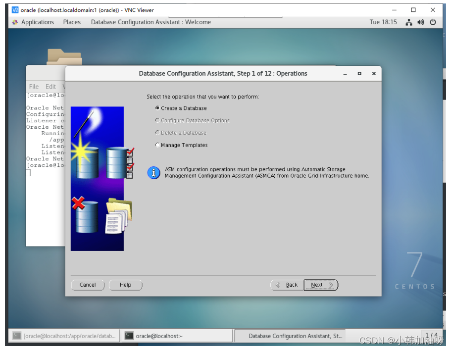Click the terminal cursor box in background window
Viewport: 452px width, 350px height.
coord(28,173)
